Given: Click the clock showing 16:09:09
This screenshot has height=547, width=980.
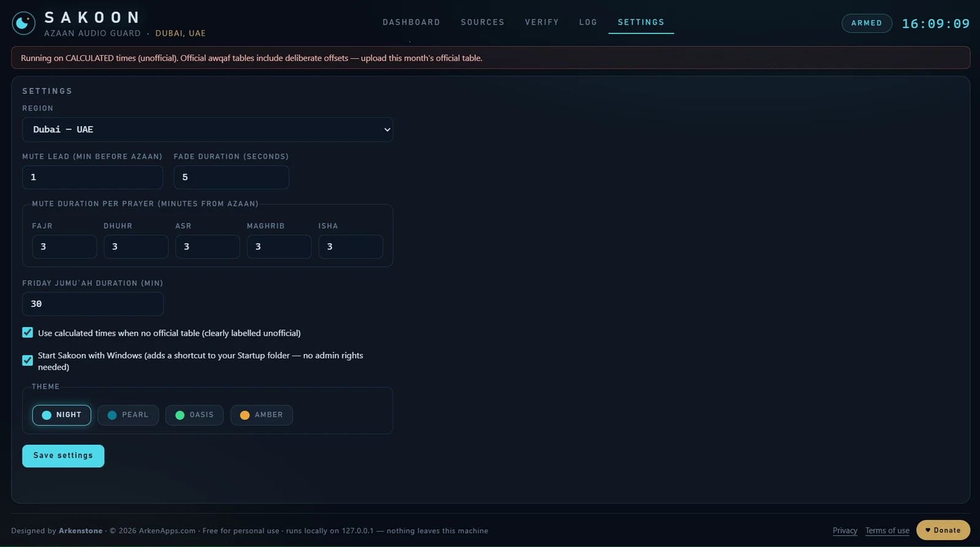Looking at the screenshot, I should click(936, 23).
